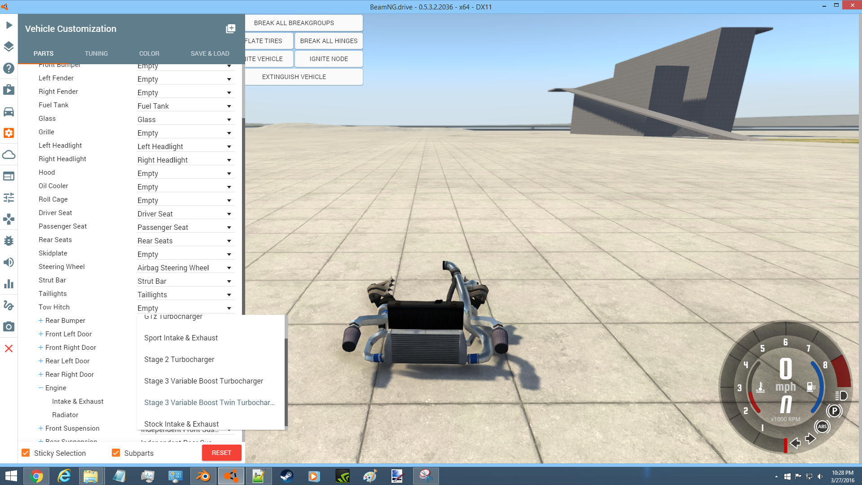Expand the Rear Bumper tree node
Image resolution: width=862 pixels, height=485 pixels.
coord(41,320)
